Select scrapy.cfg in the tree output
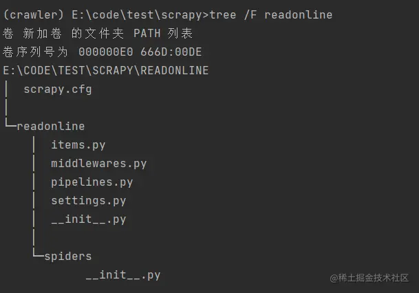Screen dimensions: 419x293 coord(57,89)
